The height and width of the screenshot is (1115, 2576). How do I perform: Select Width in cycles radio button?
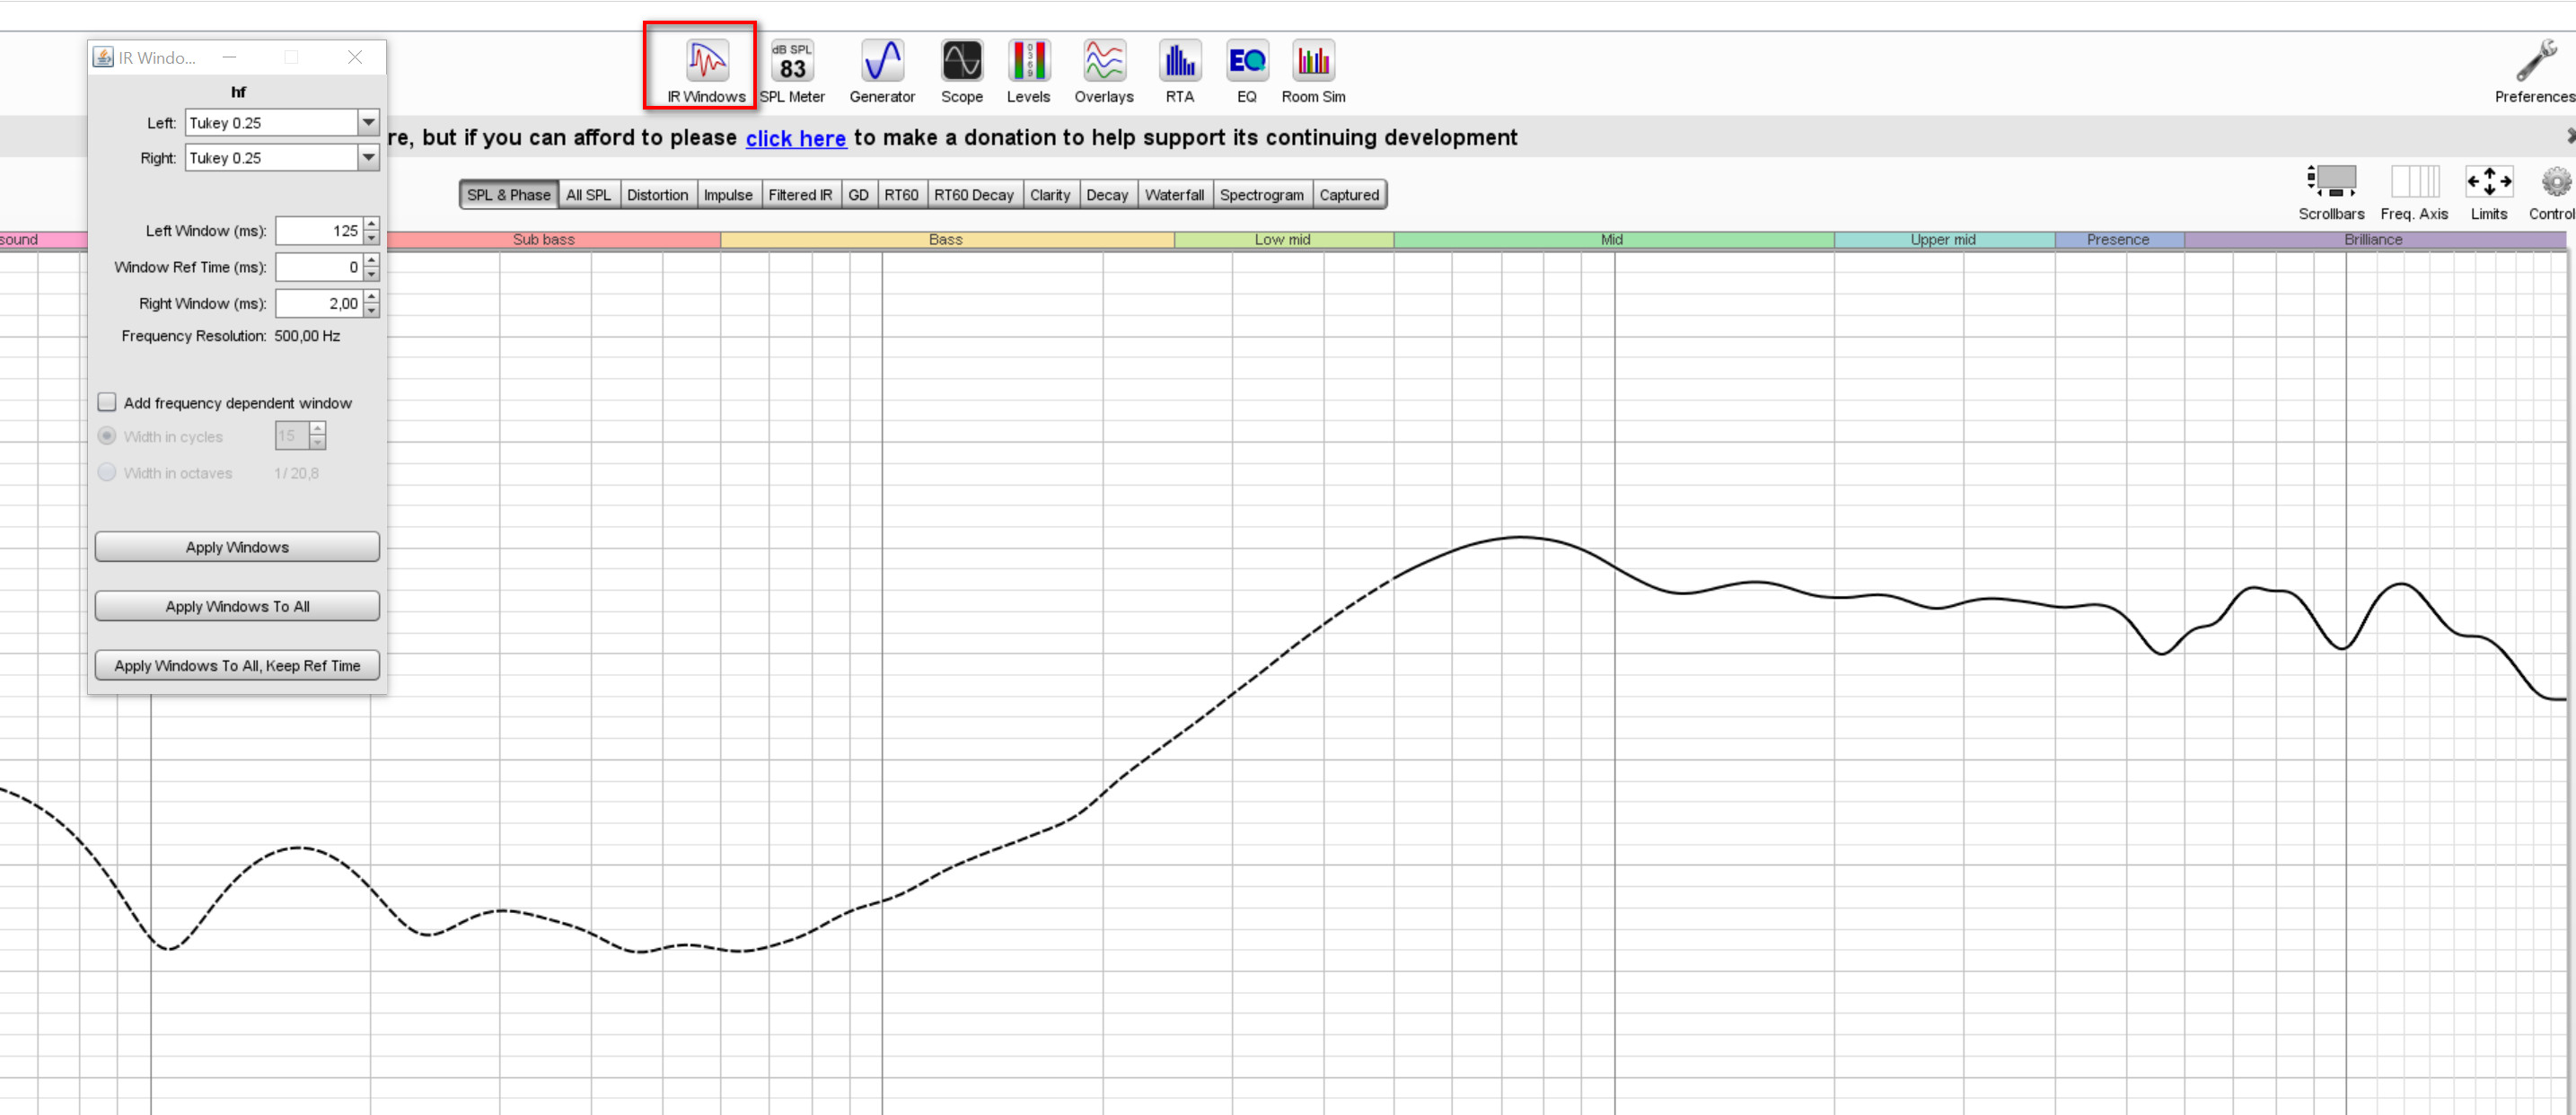[x=110, y=435]
